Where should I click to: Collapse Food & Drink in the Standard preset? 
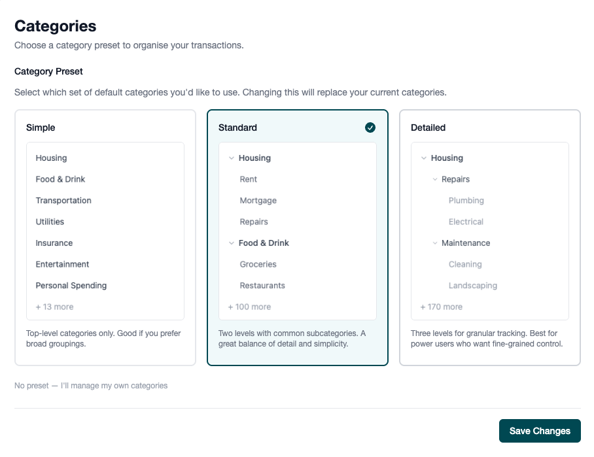(x=231, y=243)
